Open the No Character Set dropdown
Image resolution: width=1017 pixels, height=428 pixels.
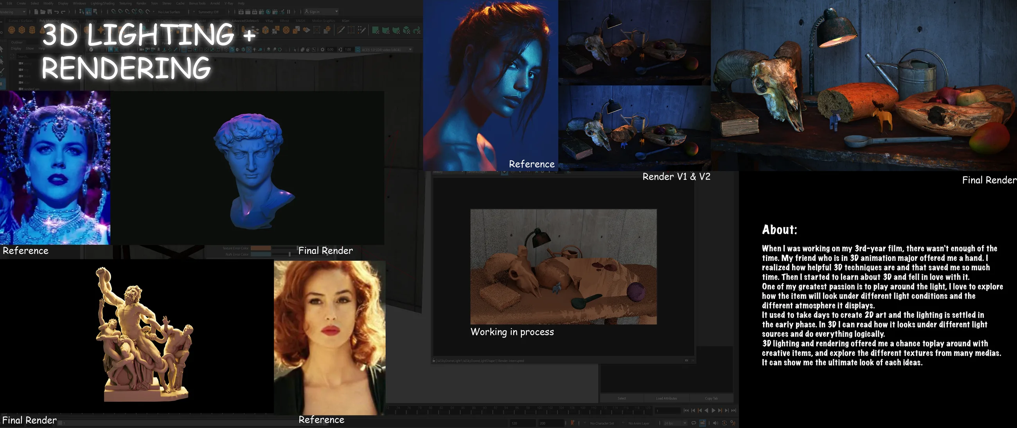(x=599, y=423)
